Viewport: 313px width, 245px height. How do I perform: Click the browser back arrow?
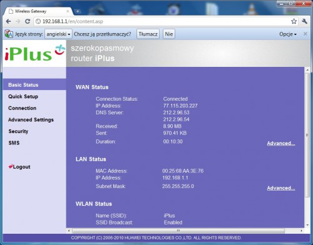point(8,21)
